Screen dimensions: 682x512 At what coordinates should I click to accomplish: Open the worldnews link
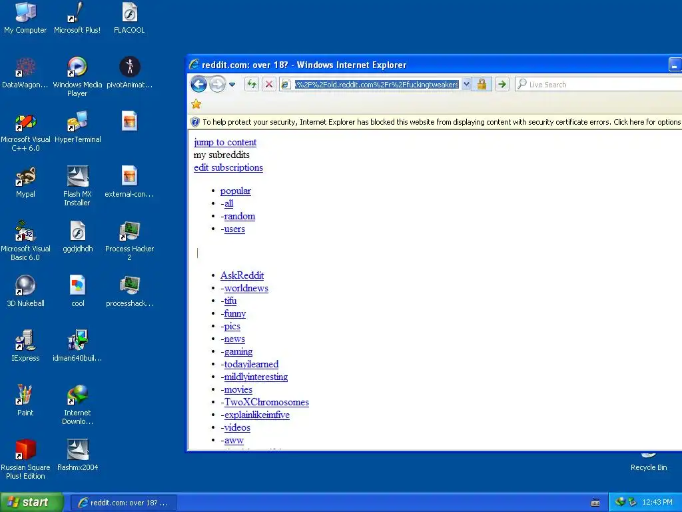pos(246,288)
